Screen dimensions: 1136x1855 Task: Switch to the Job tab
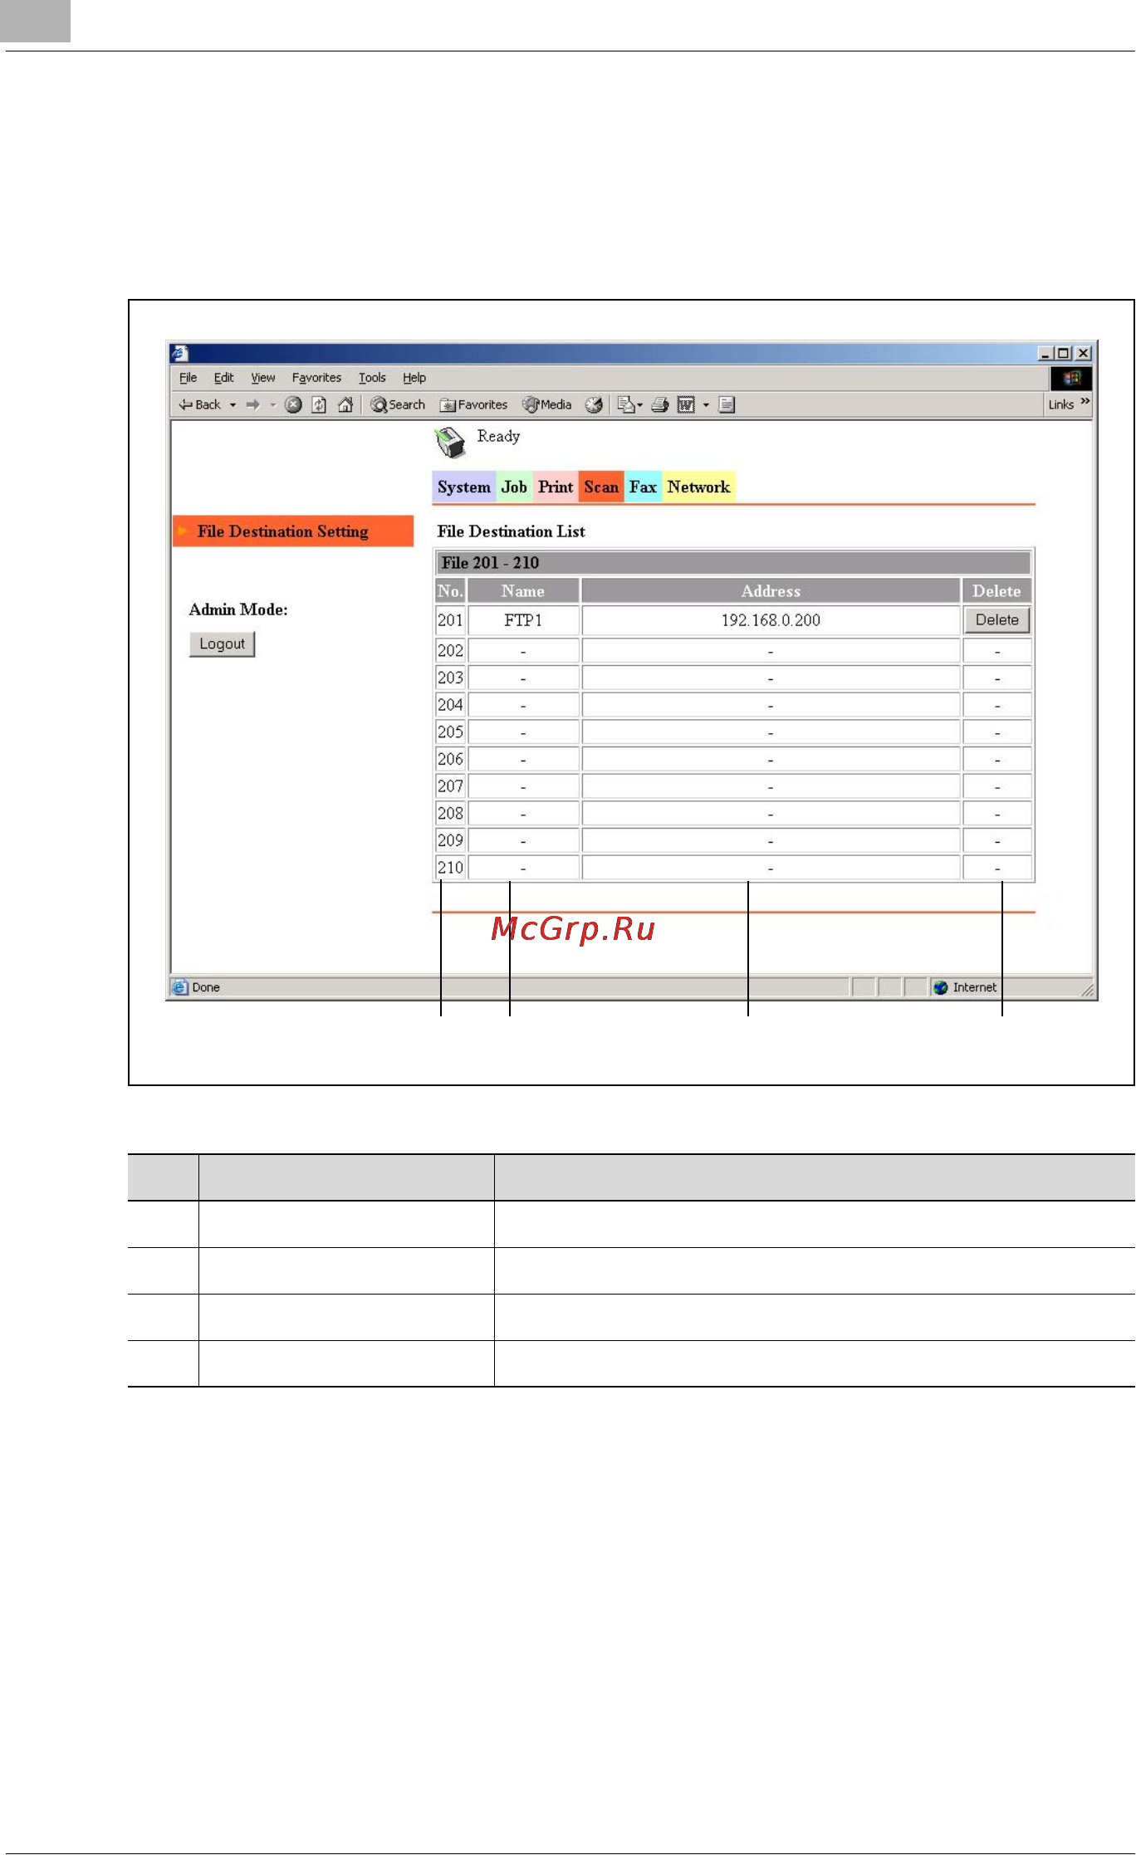tap(514, 487)
